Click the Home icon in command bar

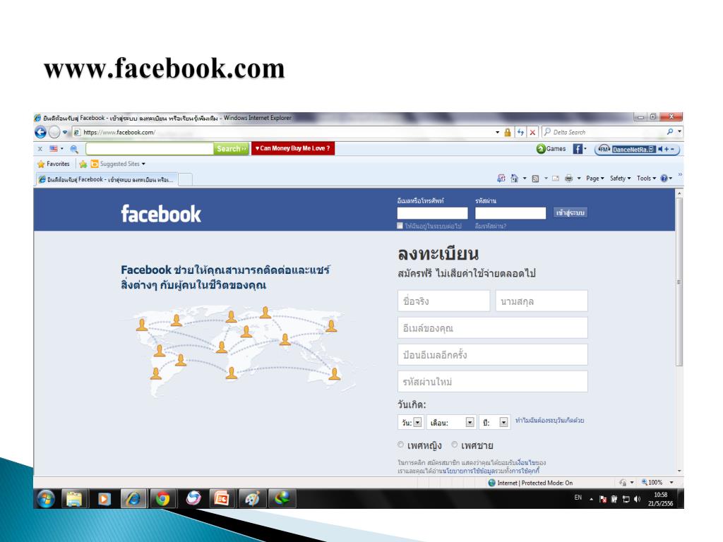514,179
